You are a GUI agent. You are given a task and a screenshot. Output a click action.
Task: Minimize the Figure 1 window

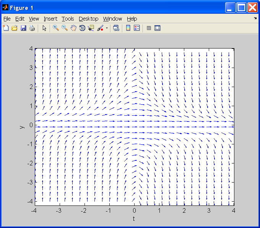pyautogui.click(x=230, y=8)
